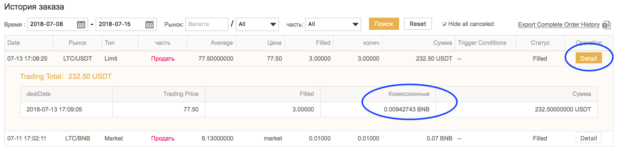Screen dimensions: 619x153
Task: Select the Статус column header
Action: coord(540,43)
